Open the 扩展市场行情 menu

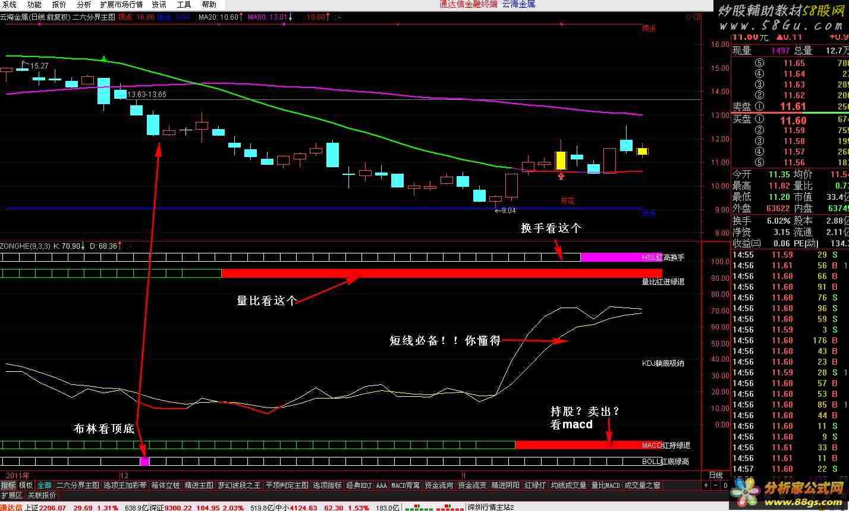click(x=121, y=4)
